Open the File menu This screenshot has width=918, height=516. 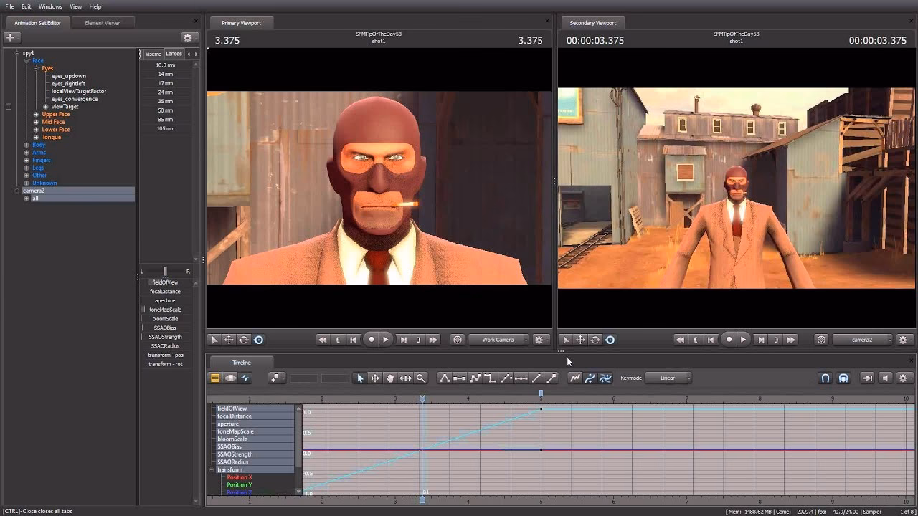9,6
